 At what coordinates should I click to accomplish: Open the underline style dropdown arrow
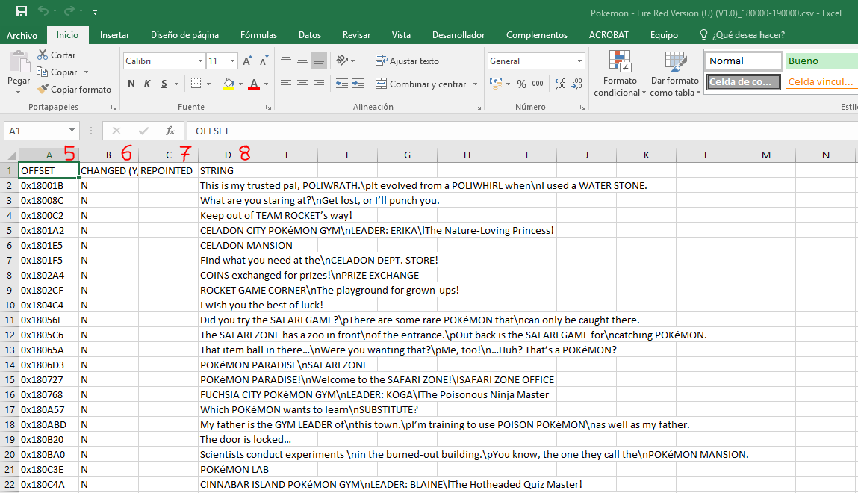point(176,84)
